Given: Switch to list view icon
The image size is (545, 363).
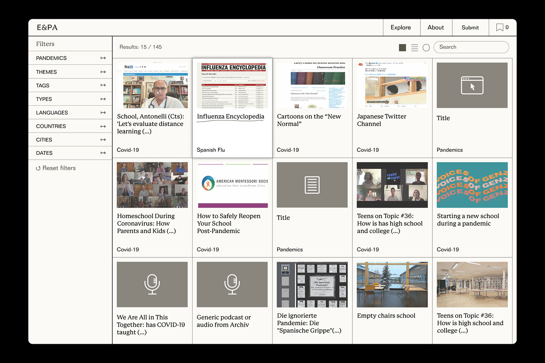Looking at the screenshot, I should [415, 48].
